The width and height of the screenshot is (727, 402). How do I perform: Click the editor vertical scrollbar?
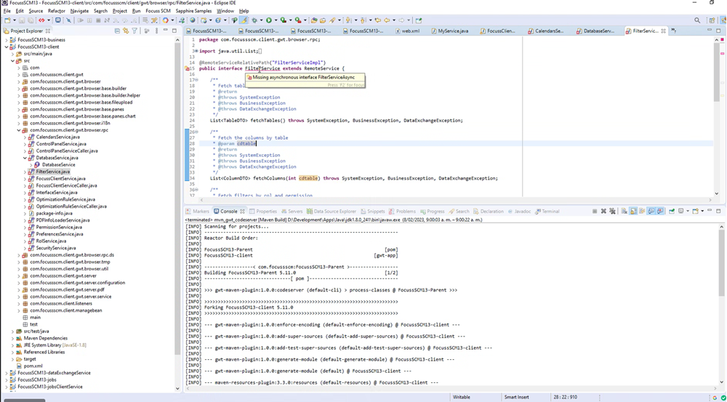(x=717, y=74)
